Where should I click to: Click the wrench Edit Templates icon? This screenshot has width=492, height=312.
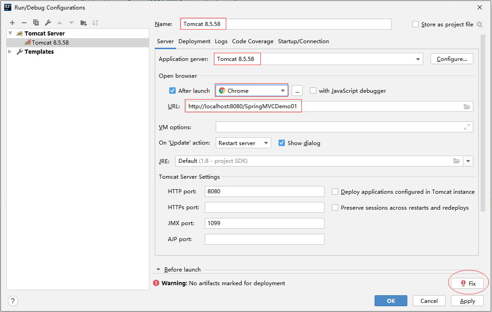(x=48, y=23)
